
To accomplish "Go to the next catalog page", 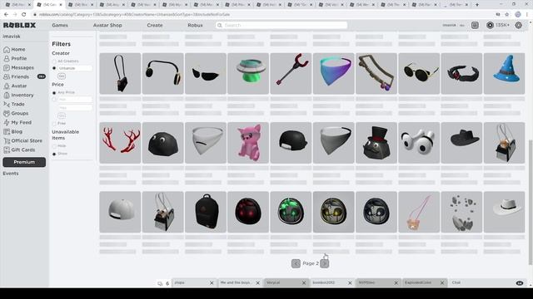I will click(324, 263).
